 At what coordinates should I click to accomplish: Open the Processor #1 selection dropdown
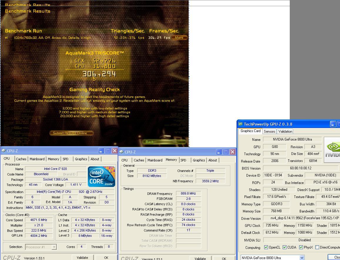[54, 247]
